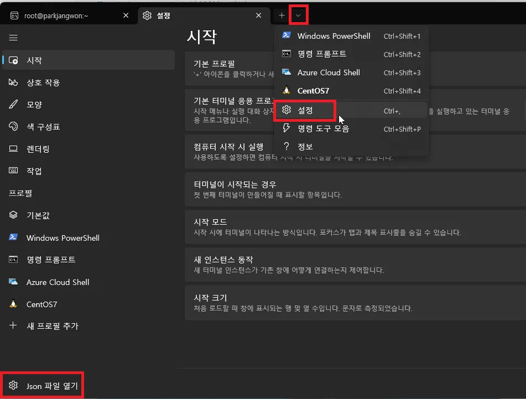
Task: Click the 색 구성표 palette icon
Action: [13, 126]
